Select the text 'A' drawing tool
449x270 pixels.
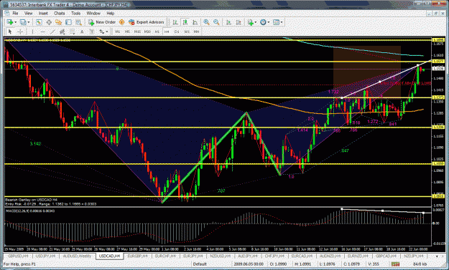[x=82, y=32]
